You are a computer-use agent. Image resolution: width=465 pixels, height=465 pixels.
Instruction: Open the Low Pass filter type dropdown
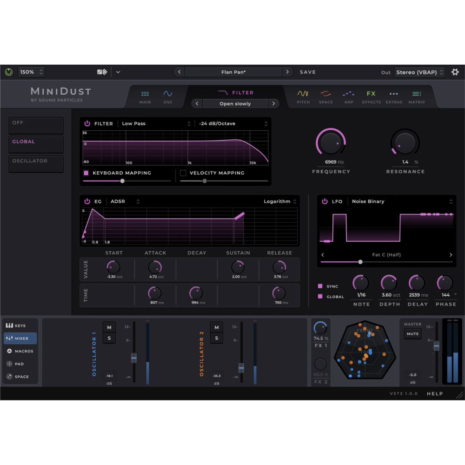coord(156,124)
